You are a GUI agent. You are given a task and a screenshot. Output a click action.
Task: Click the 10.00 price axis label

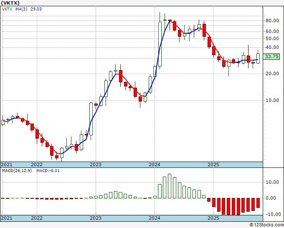point(272,100)
